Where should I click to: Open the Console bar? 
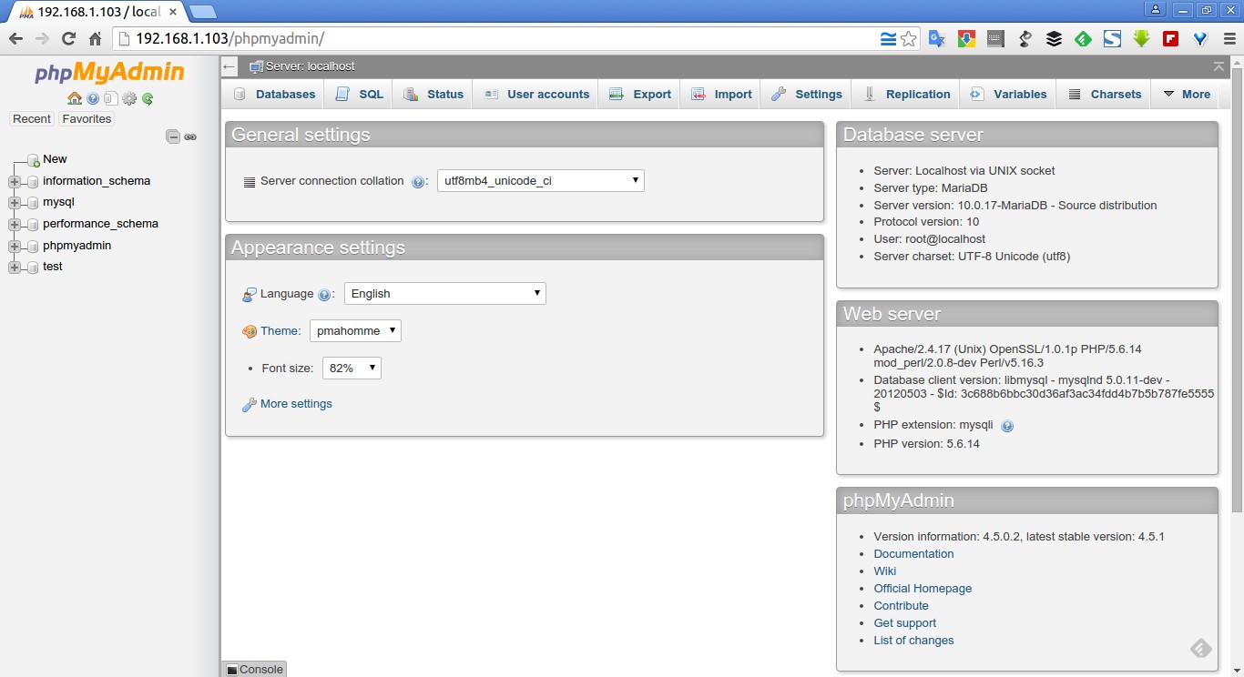pyautogui.click(x=254, y=669)
